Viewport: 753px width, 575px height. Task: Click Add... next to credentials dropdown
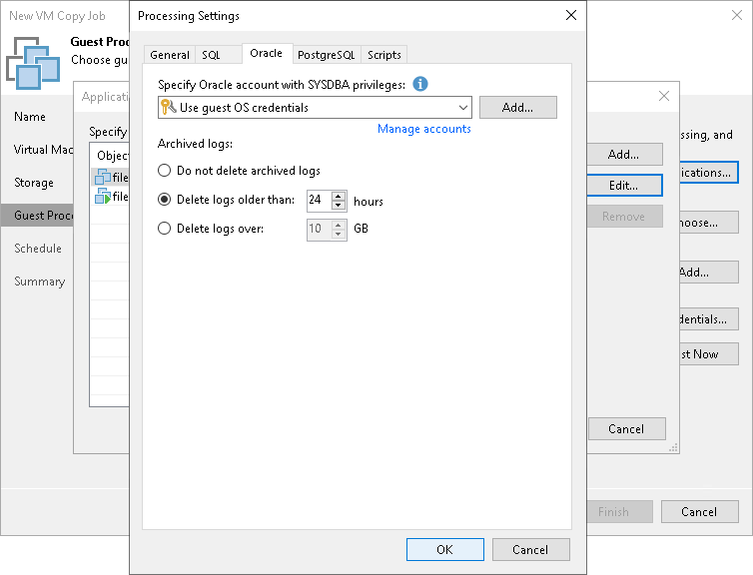click(517, 107)
